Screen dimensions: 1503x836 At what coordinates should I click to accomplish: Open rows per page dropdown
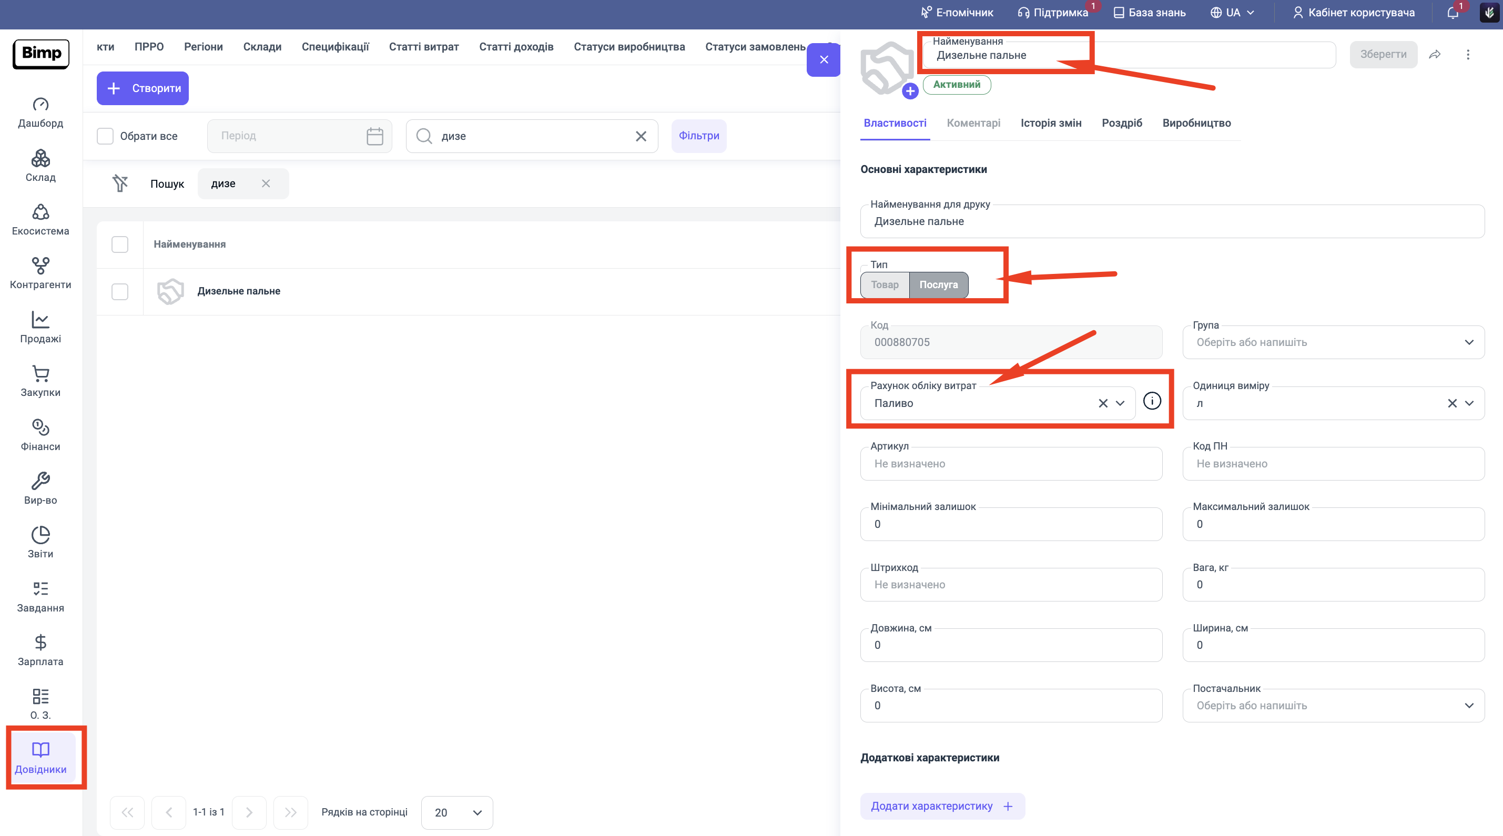(457, 813)
